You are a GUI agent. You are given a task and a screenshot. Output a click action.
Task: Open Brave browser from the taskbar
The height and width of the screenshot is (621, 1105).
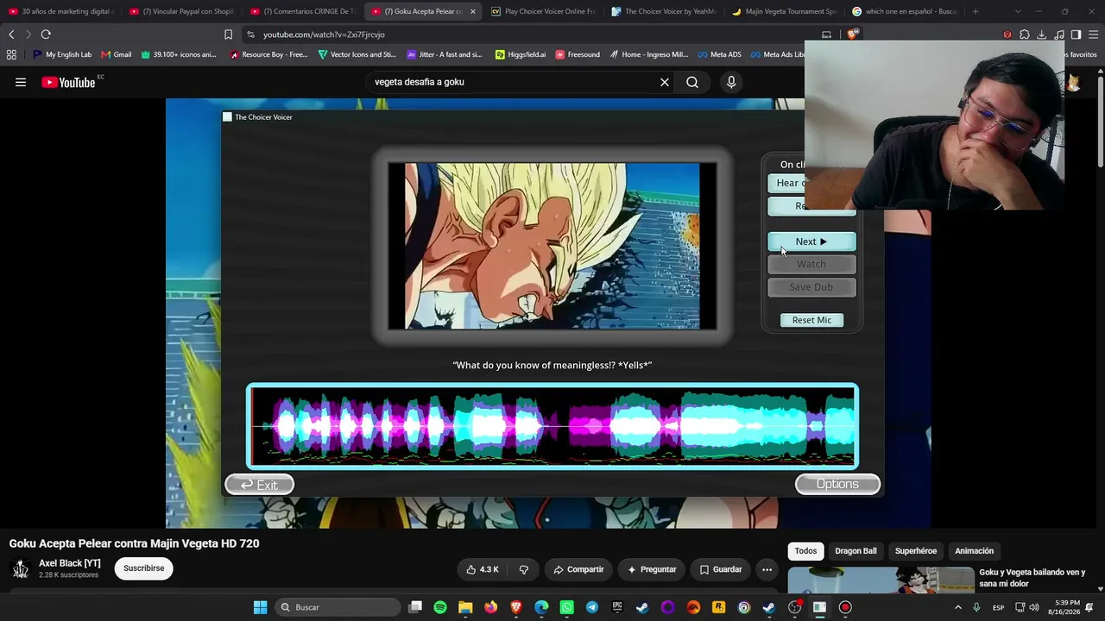pos(516,607)
